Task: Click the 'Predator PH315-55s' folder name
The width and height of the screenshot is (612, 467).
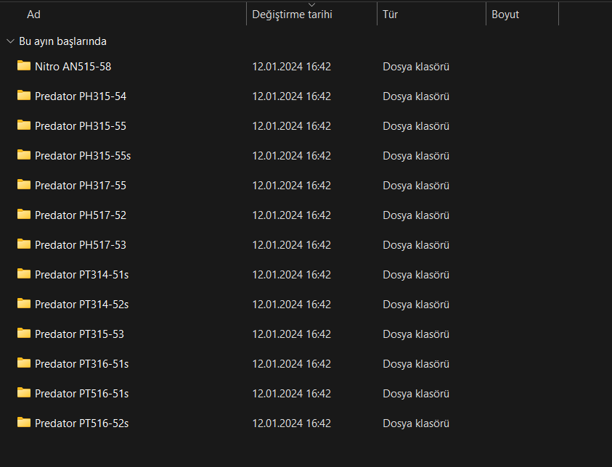Action: (x=83, y=155)
